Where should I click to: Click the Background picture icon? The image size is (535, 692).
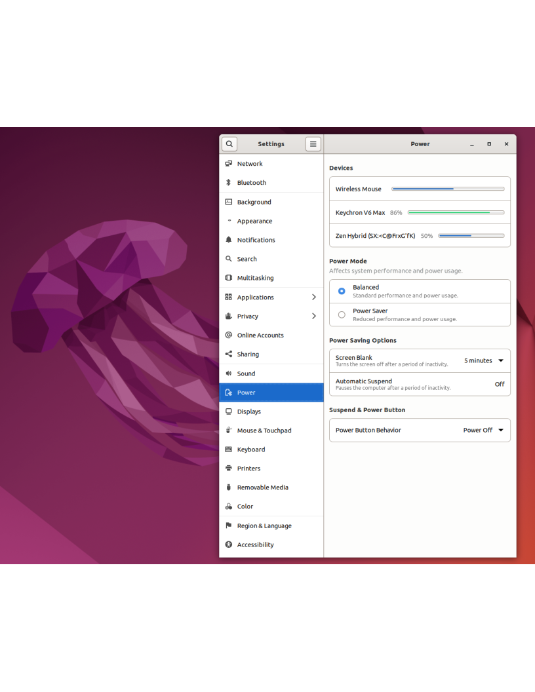point(229,202)
